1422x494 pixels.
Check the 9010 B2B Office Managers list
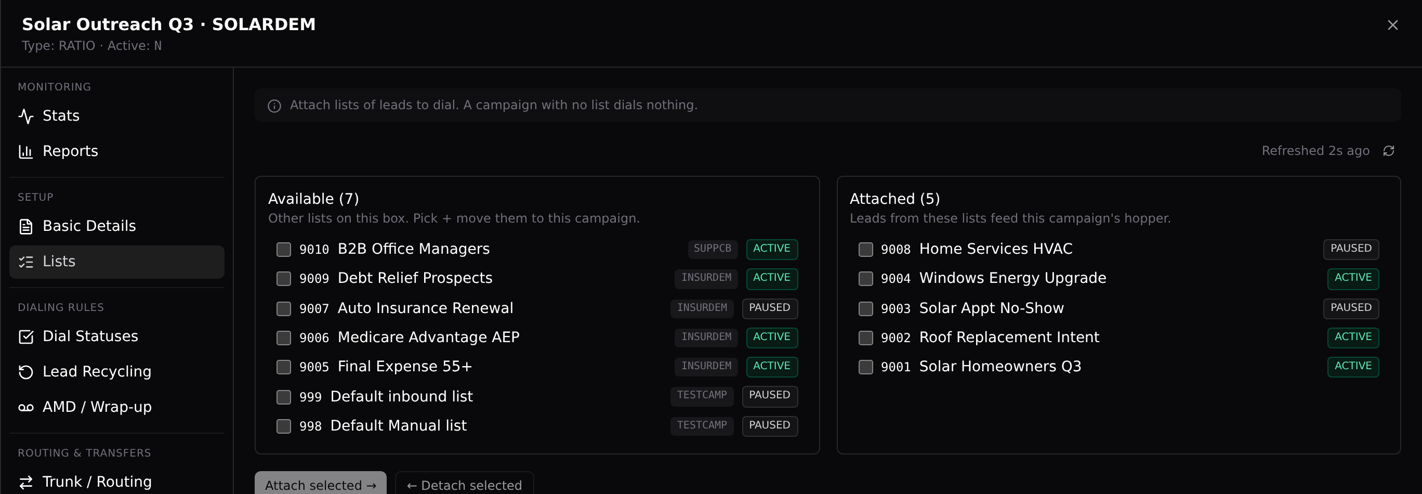point(284,250)
